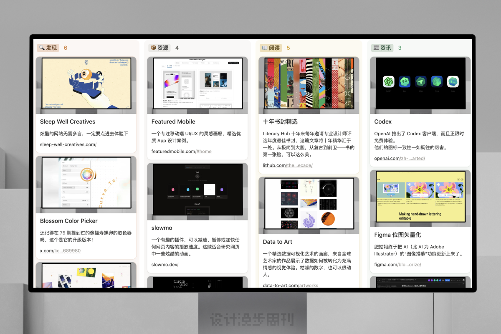Open the slowmo card thumbnail
This screenshot has width=501, height=334.
[x=197, y=192]
